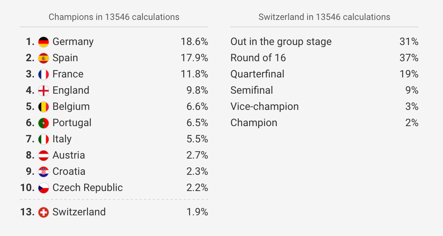Click the England flag icon
The width and height of the screenshot is (443, 236).
44,90
